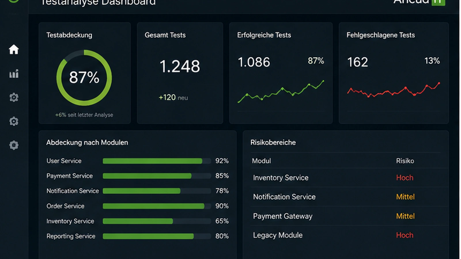The height and width of the screenshot is (259, 461).
Task: Select the Order Service module label
Action: (x=65, y=206)
